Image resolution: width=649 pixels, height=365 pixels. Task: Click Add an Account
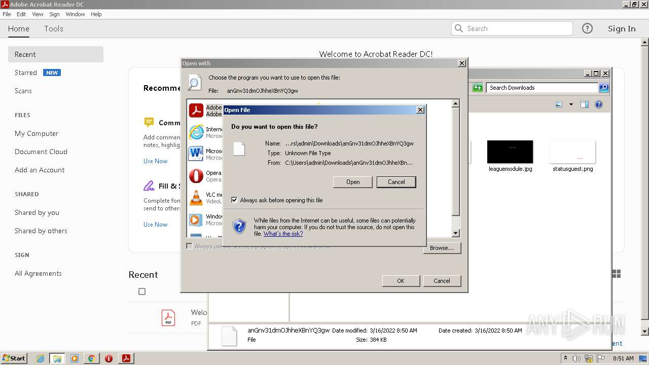click(40, 170)
